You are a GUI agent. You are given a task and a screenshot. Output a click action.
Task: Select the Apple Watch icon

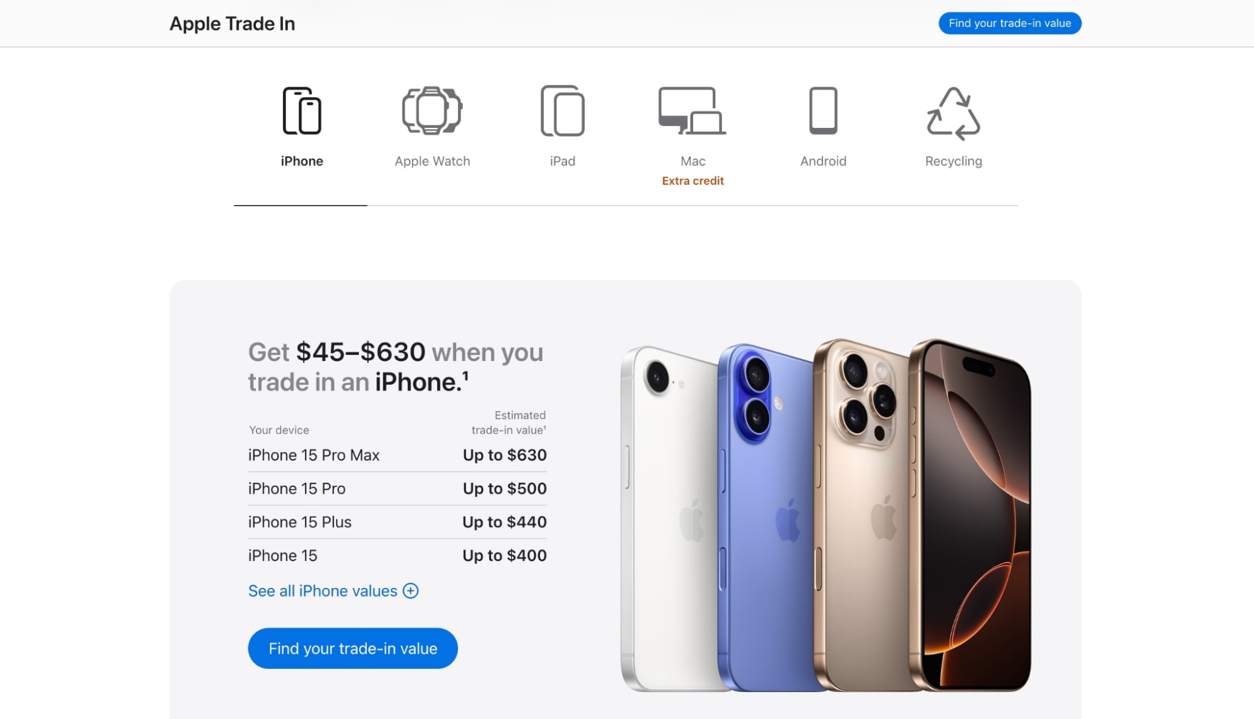coord(432,110)
